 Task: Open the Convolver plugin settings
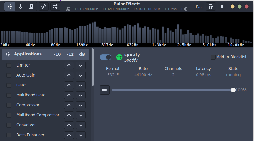pos(26,125)
